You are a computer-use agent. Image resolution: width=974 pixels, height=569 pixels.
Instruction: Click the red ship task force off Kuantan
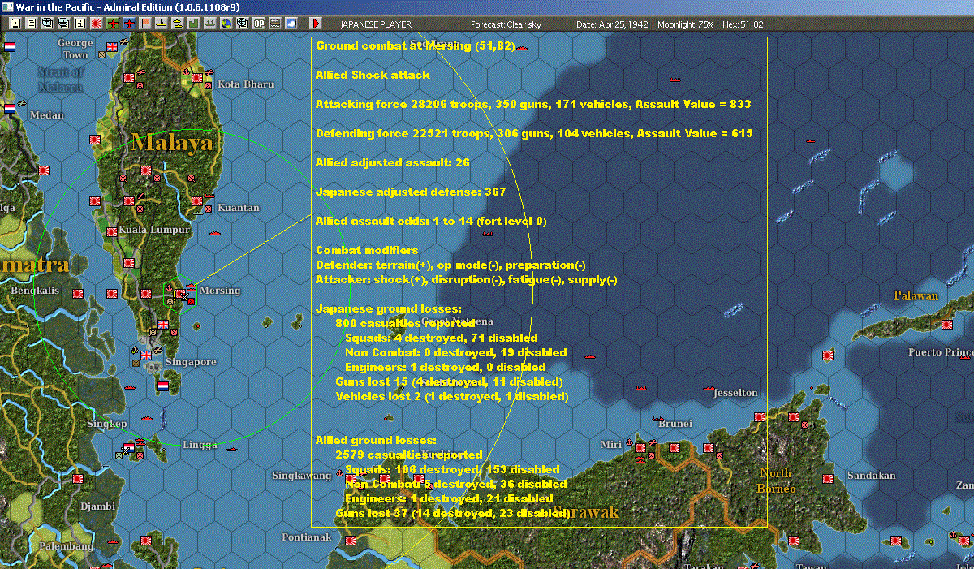point(216,234)
